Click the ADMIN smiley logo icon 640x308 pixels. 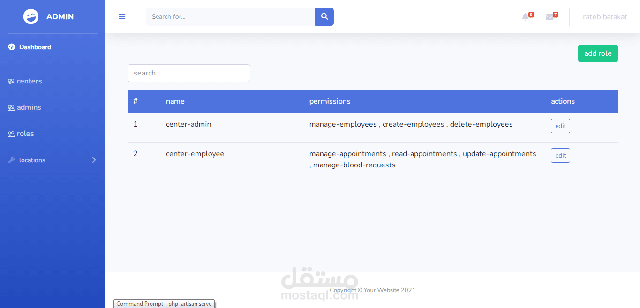31,16
